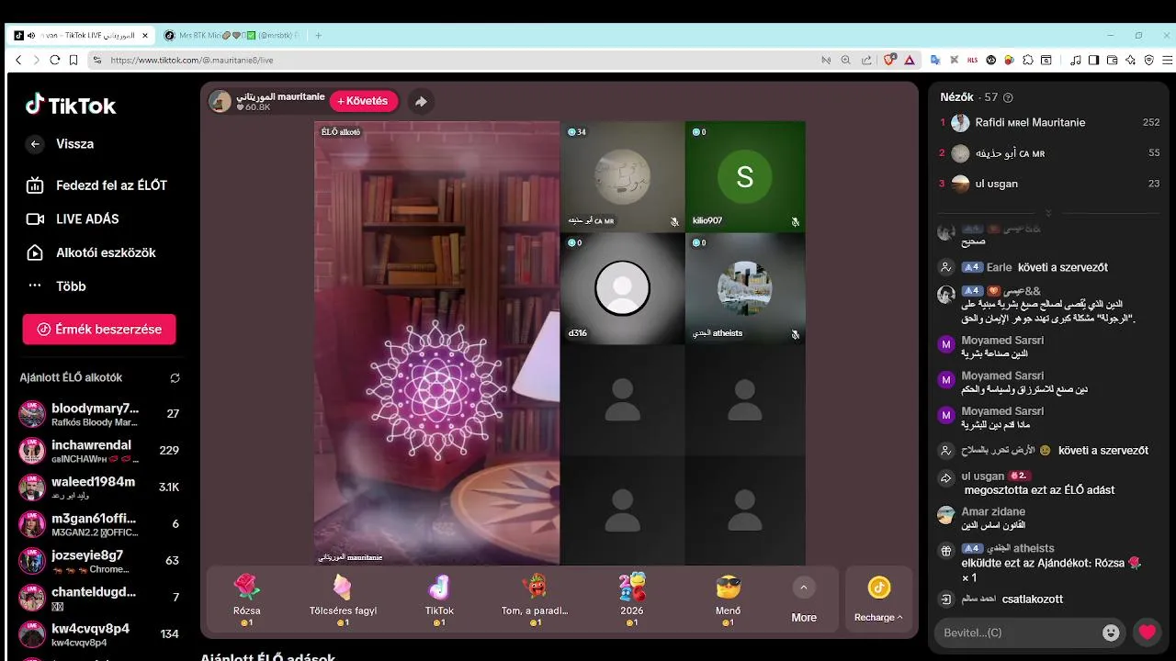The width and height of the screenshot is (1176, 661).
Task: Click the +Követés follow button
Action: (364, 101)
